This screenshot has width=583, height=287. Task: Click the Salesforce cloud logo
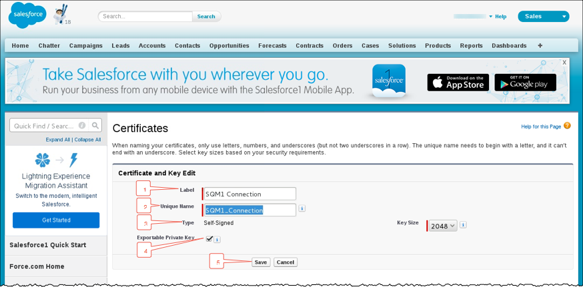[27, 15]
